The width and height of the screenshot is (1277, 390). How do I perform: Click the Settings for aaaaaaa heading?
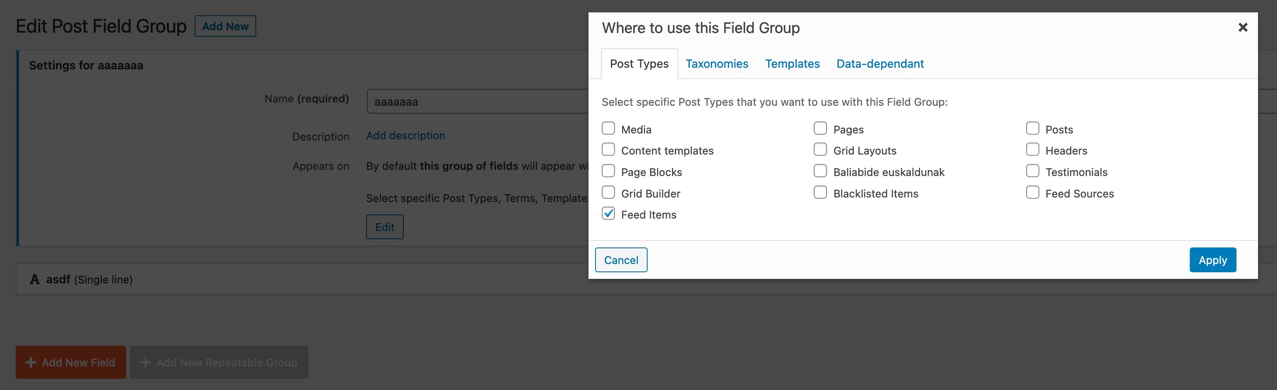(x=86, y=65)
